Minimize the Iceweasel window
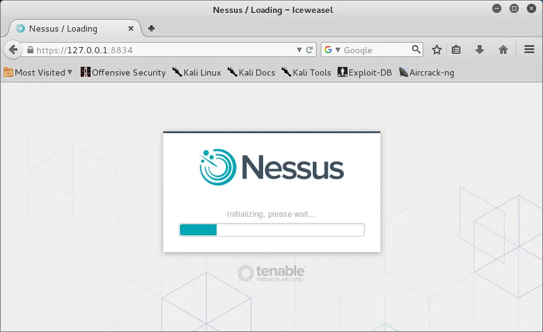This screenshot has width=543, height=332. [496, 8]
